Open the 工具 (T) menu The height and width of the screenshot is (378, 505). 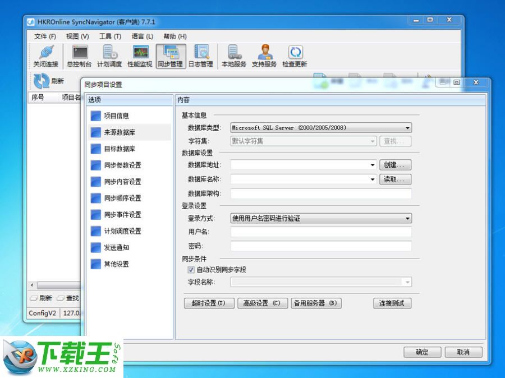(x=110, y=36)
